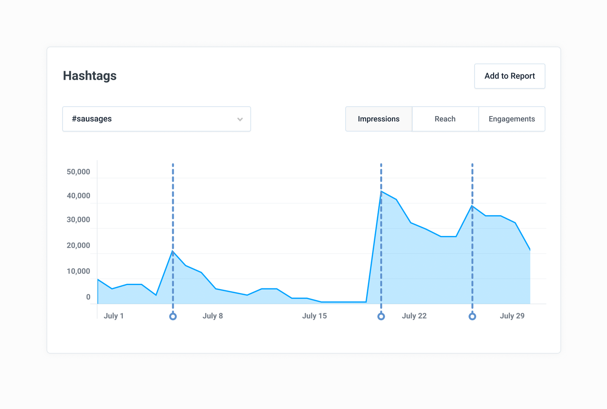Open the #sausages hashtag dropdown

pyautogui.click(x=156, y=119)
